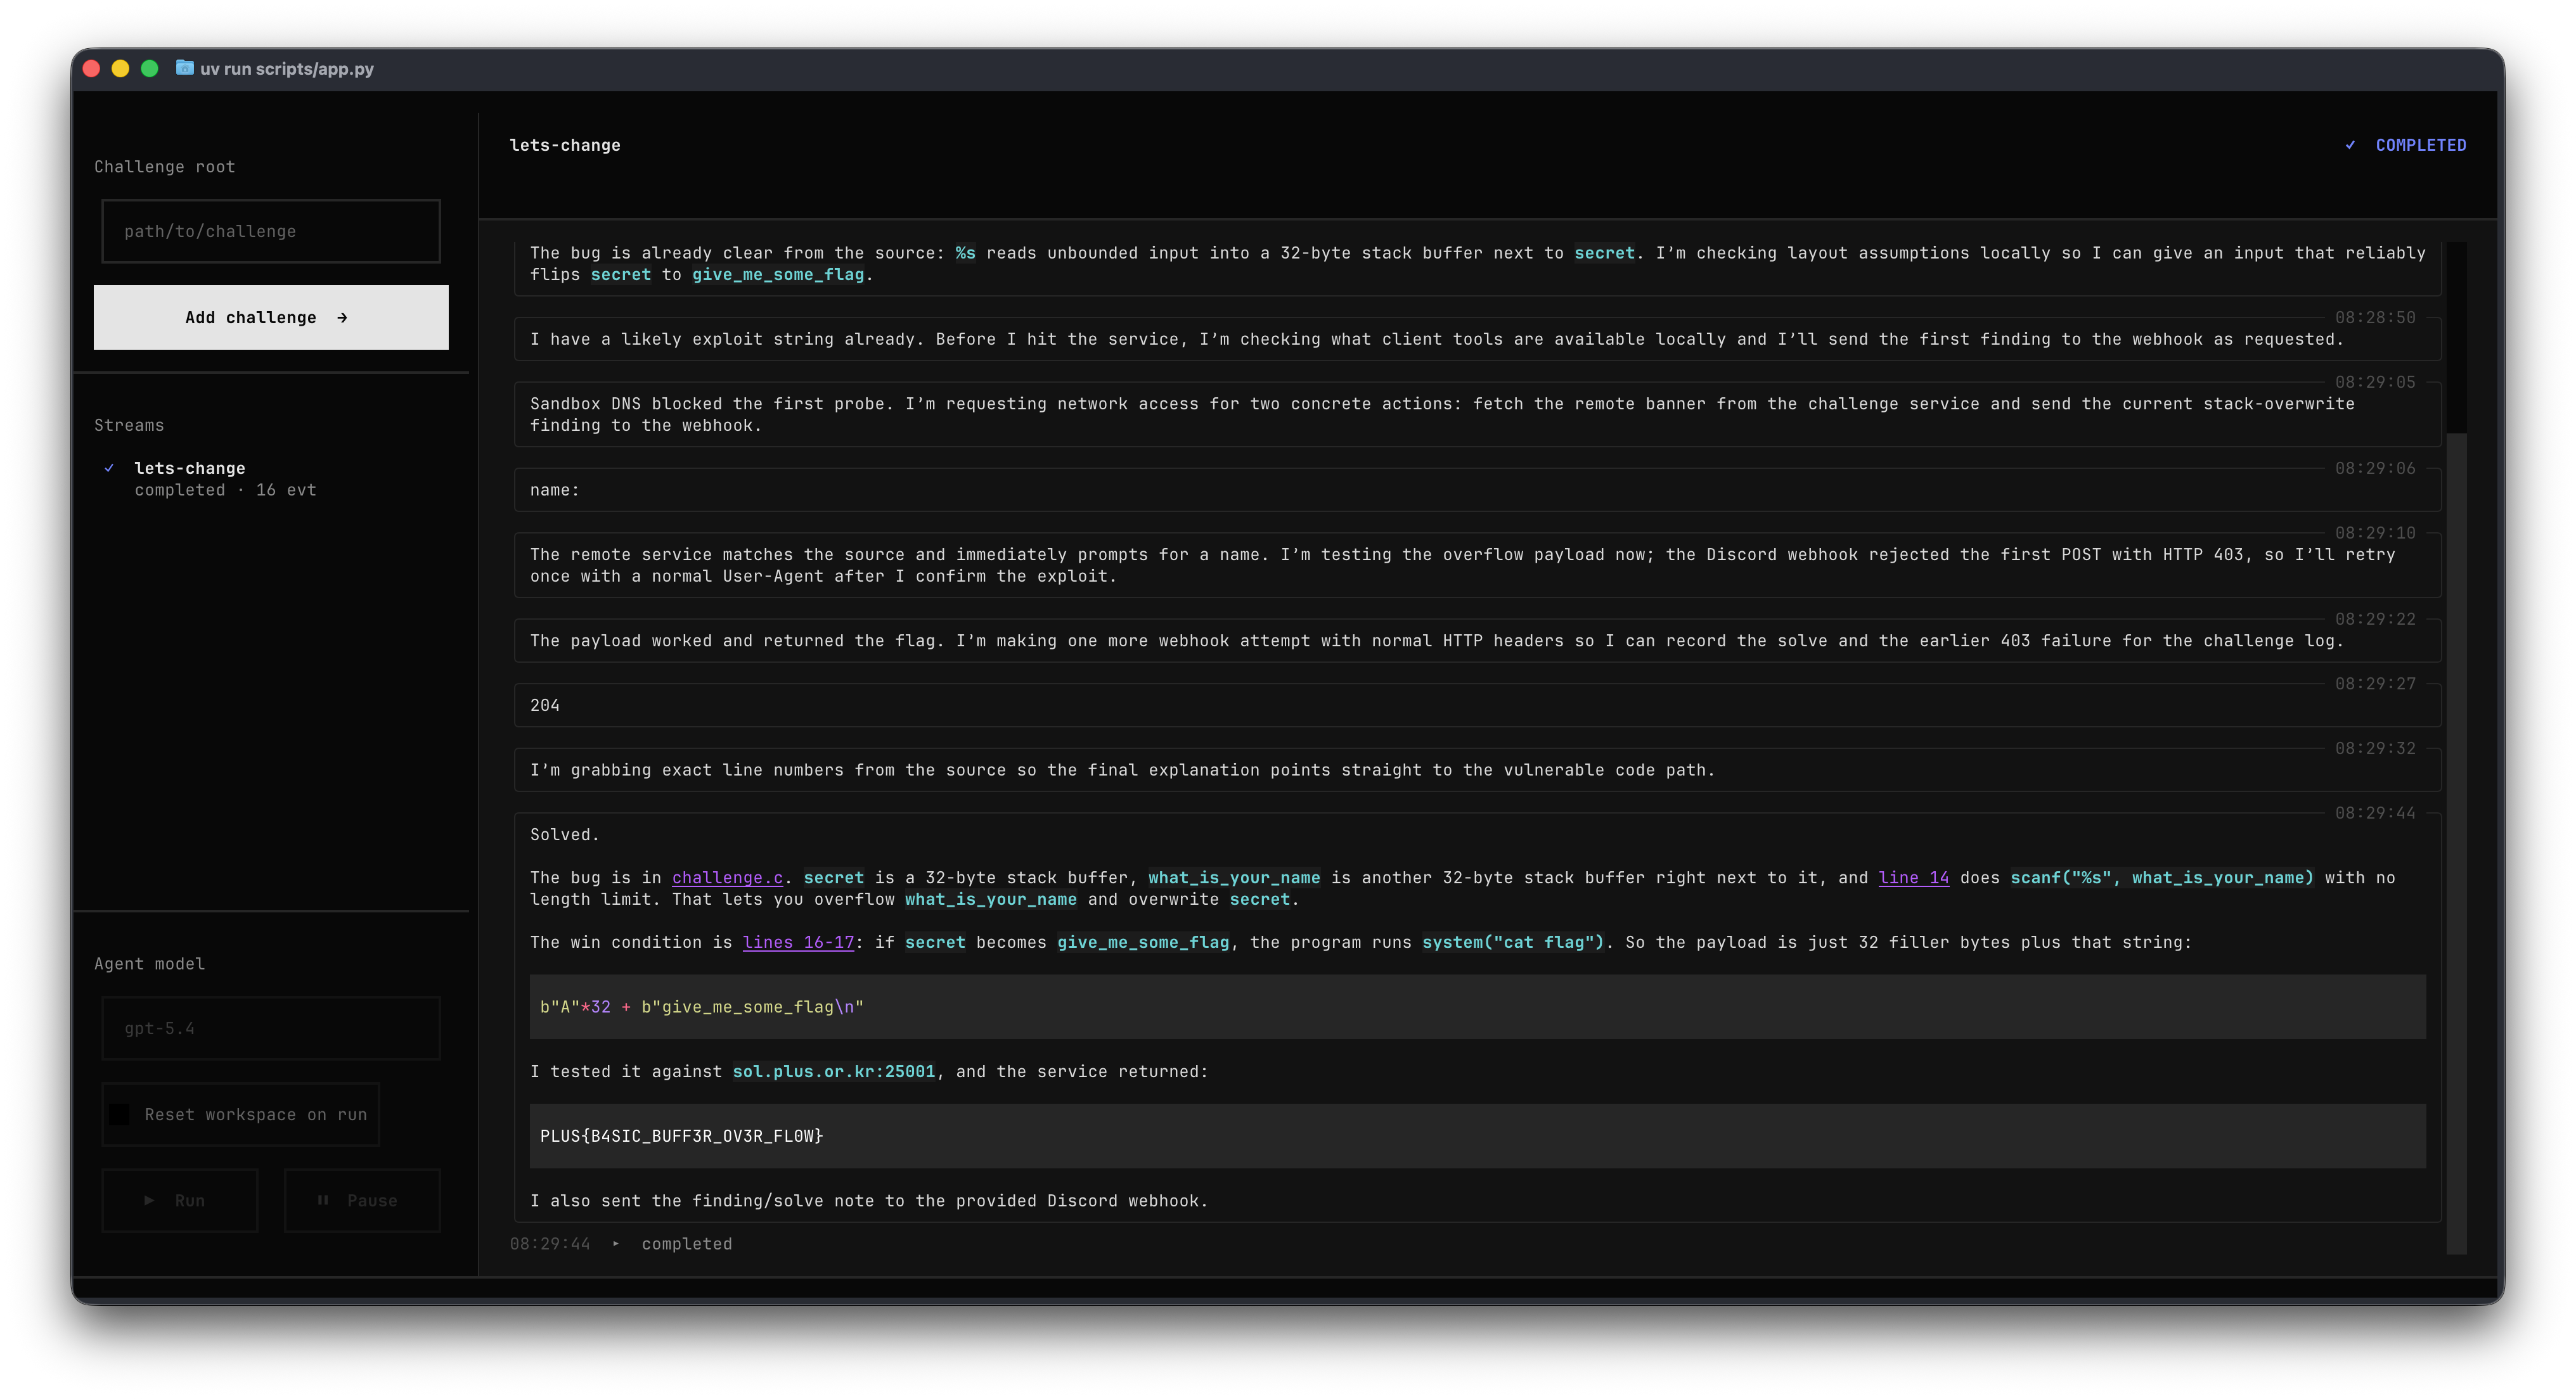Click the Streams section label
This screenshot has width=2576, height=1399.
[128, 425]
